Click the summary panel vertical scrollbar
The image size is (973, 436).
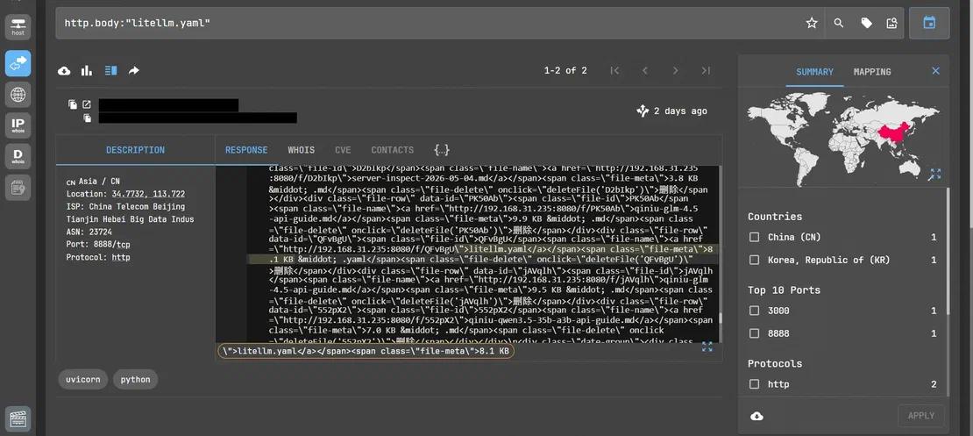point(948,292)
